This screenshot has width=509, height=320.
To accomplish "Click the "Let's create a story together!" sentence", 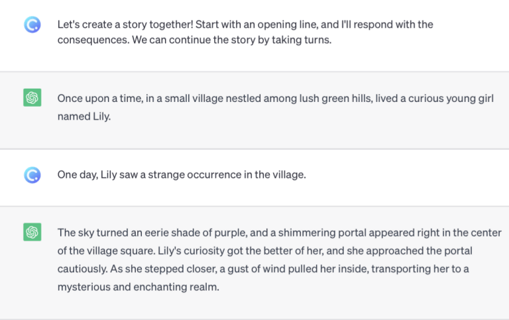I will point(123,25).
